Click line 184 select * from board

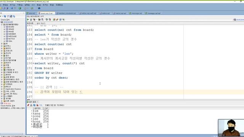pyautogui.click(x=53, y=35)
